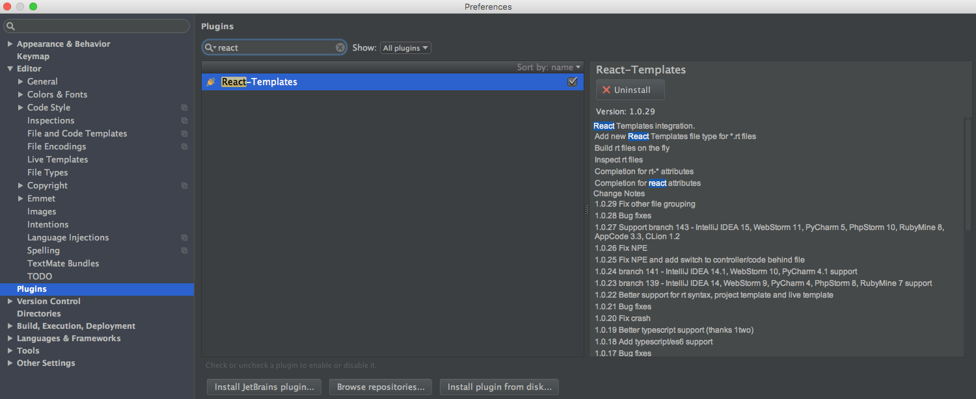This screenshot has width=976, height=399.
Task: Expand Other Settings arrow
Action: [x=10, y=363]
